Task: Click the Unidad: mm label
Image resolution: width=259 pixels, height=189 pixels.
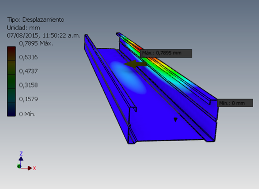Action: [x=24, y=28]
